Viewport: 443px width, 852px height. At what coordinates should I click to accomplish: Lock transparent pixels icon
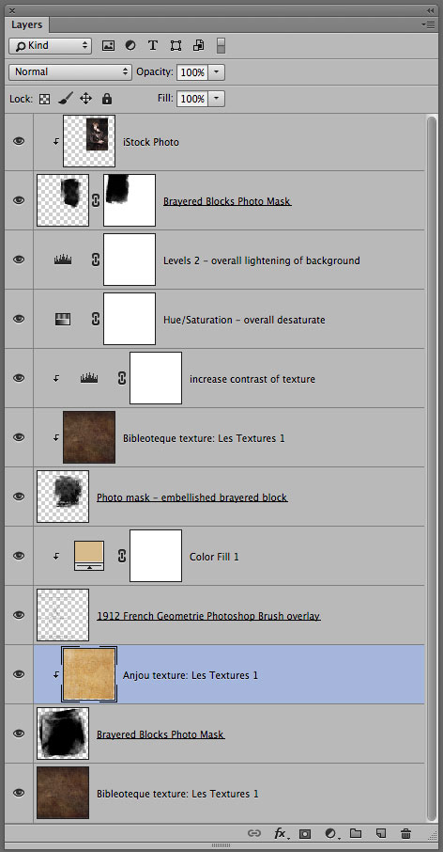pyautogui.click(x=44, y=99)
